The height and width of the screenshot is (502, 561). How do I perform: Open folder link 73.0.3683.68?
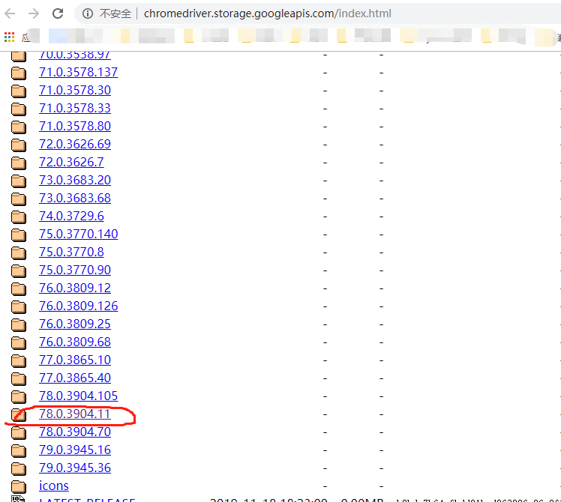tap(75, 198)
